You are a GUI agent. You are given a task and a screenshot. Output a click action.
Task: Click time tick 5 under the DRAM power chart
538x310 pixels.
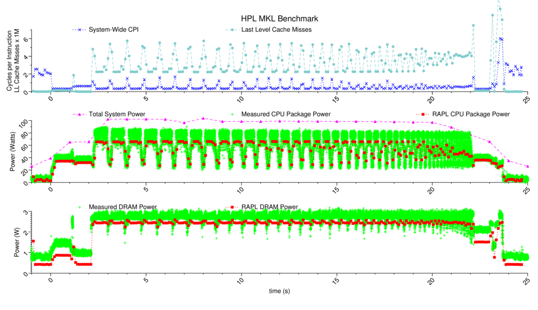146,281
